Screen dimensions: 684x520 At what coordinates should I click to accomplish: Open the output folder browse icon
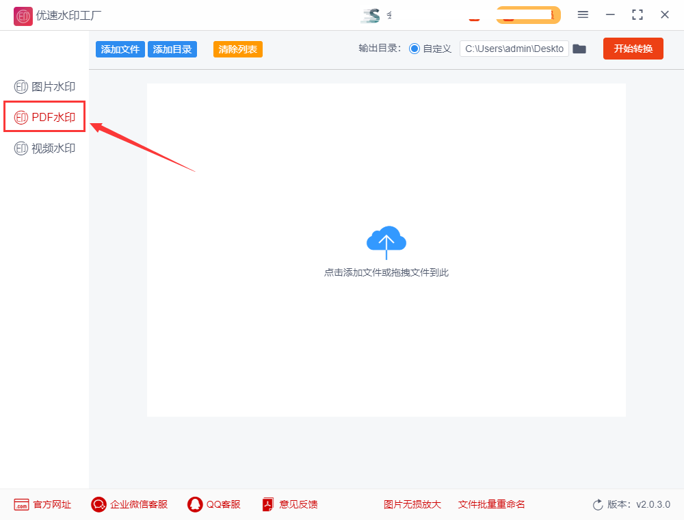point(579,49)
